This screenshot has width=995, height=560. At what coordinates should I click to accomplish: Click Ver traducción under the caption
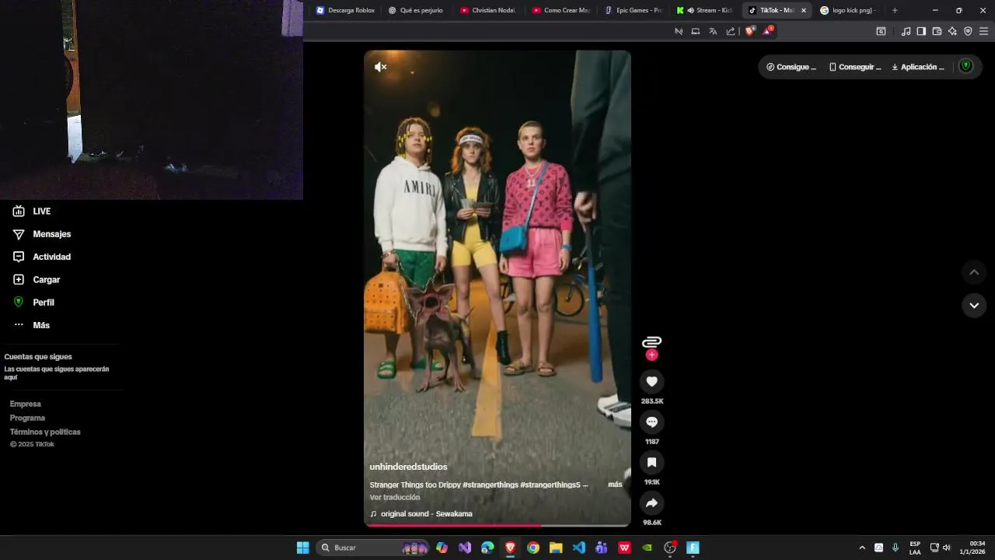click(x=395, y=497)
